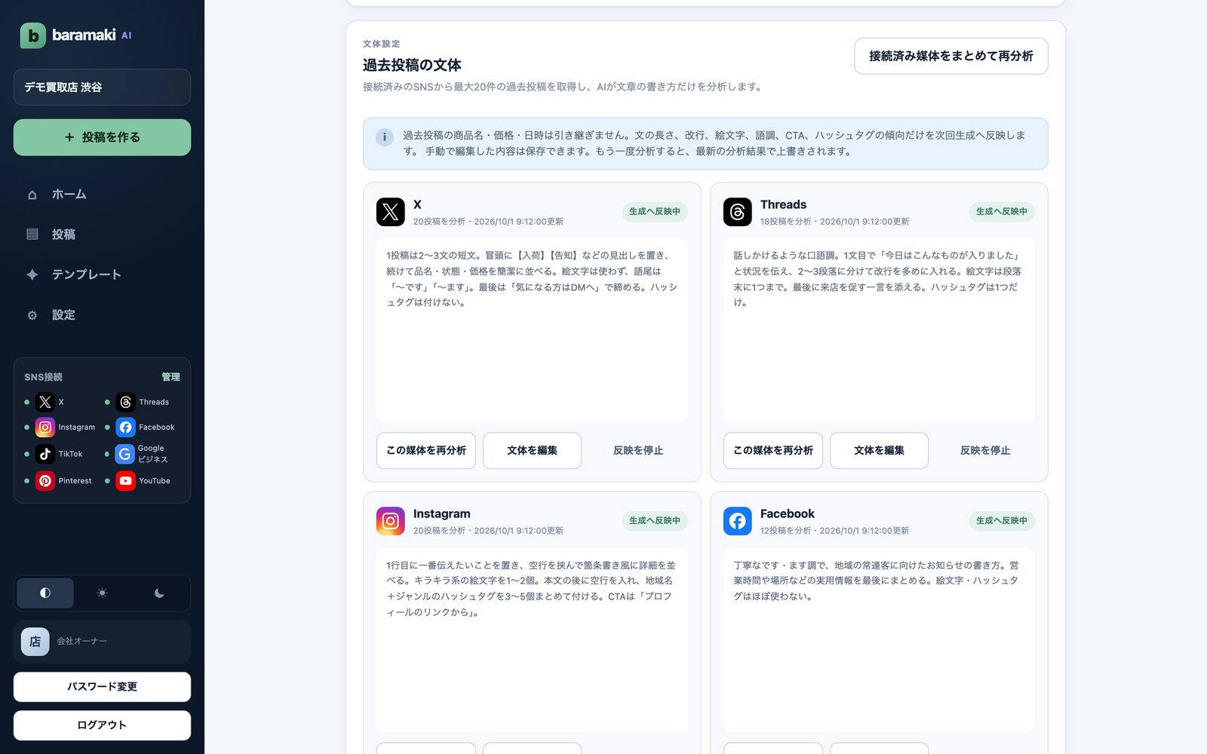Click 接続済み媒体をまとめて再分析 button
1207x754 pixels.
point(951,57)
